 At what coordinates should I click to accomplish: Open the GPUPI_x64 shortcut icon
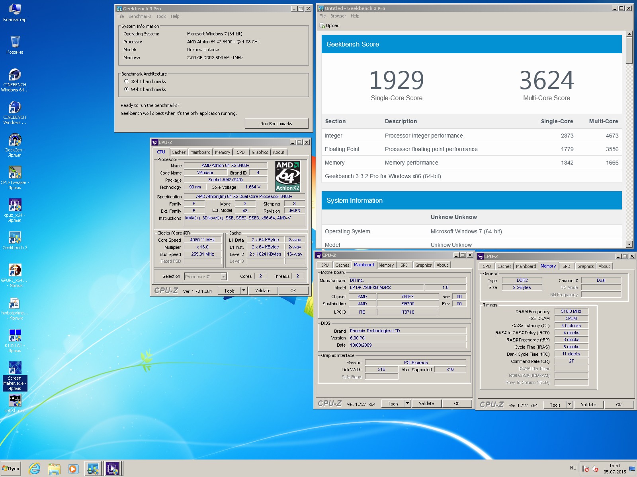(15, 275)
